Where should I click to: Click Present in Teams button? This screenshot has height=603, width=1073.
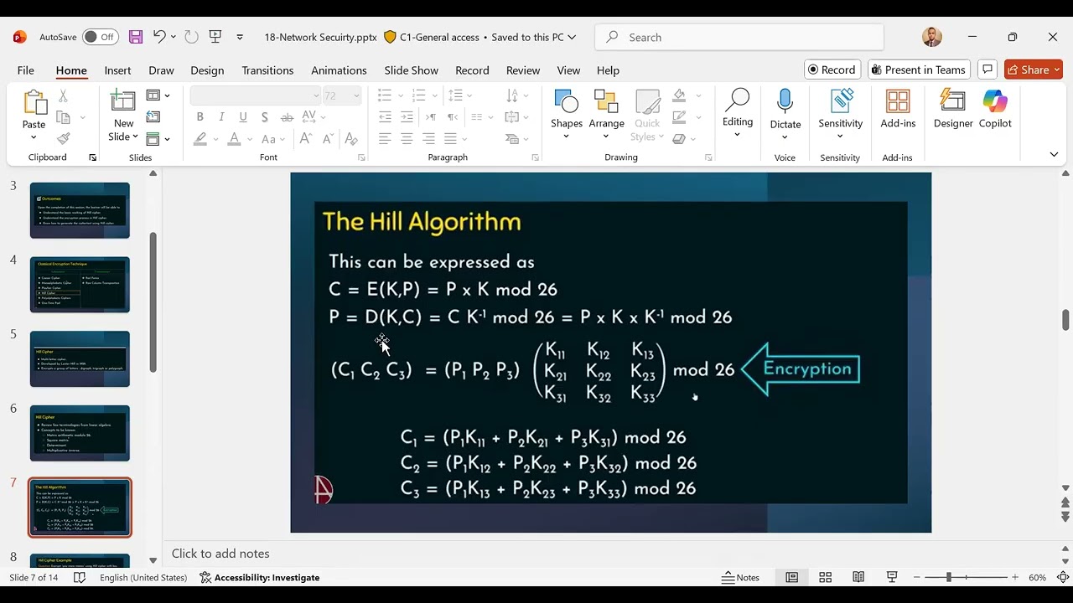coord(919,70)
